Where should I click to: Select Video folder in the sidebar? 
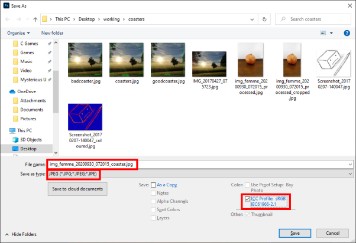click(25, 71)
